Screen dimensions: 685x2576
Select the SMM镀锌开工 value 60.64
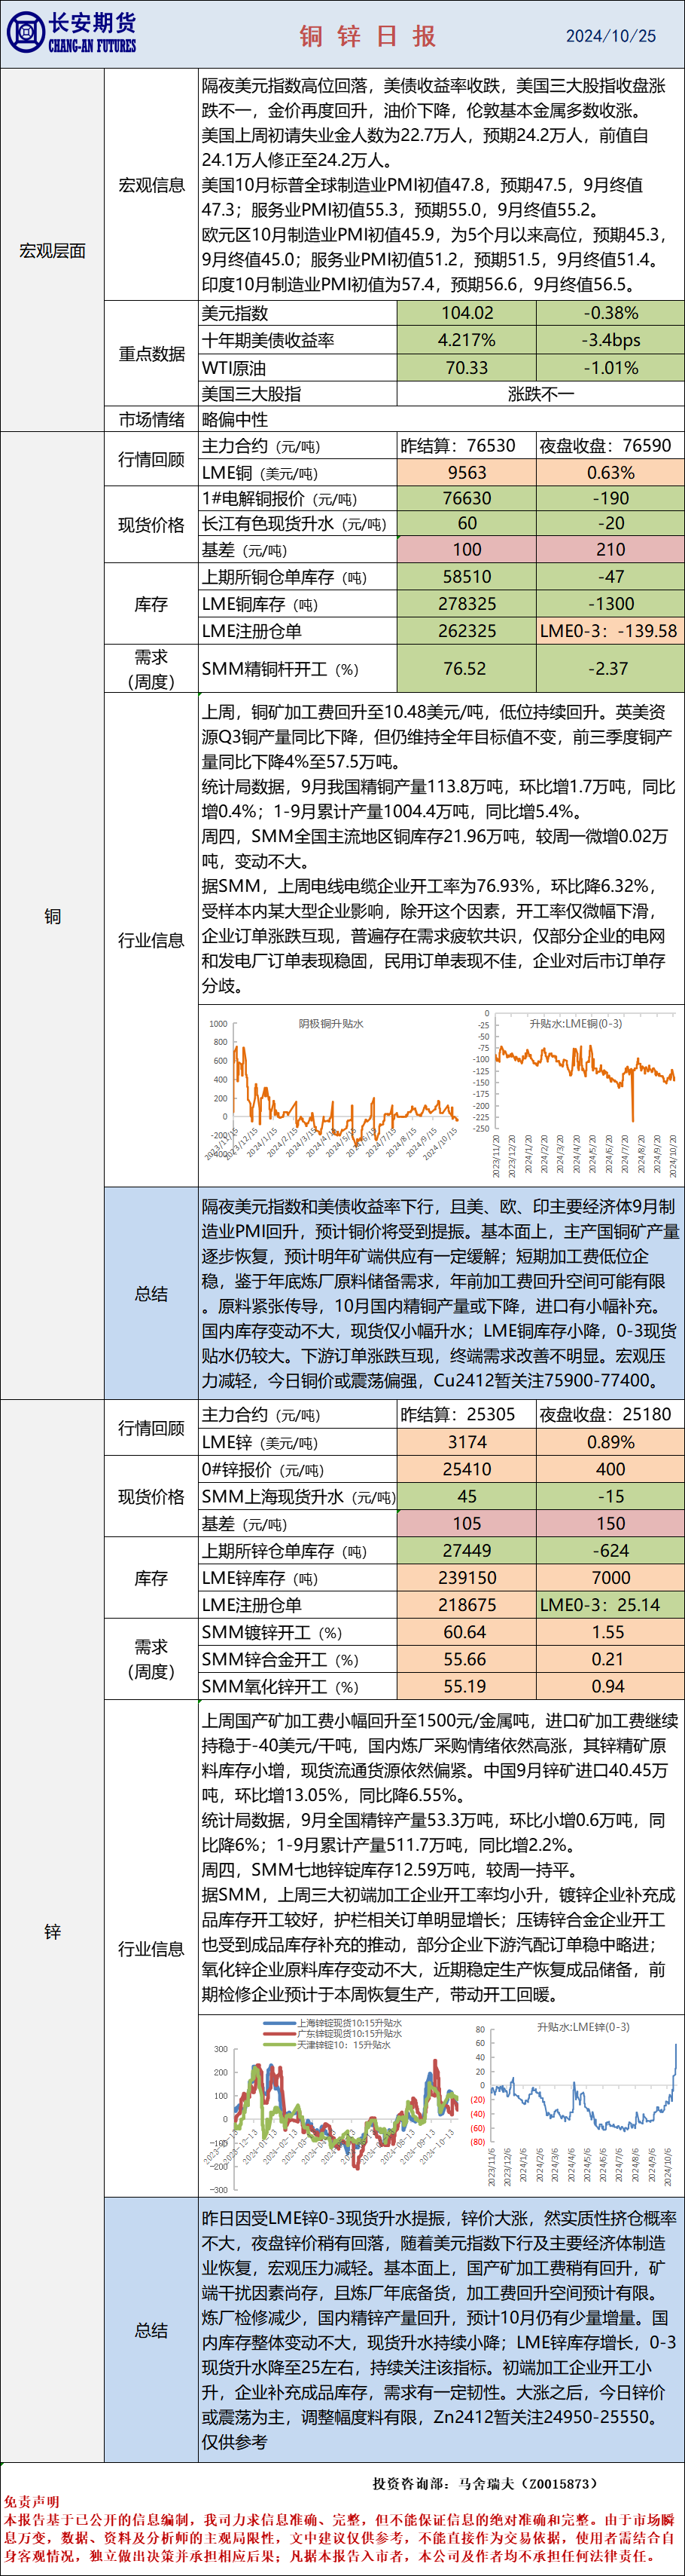[x=466, y=1632]
